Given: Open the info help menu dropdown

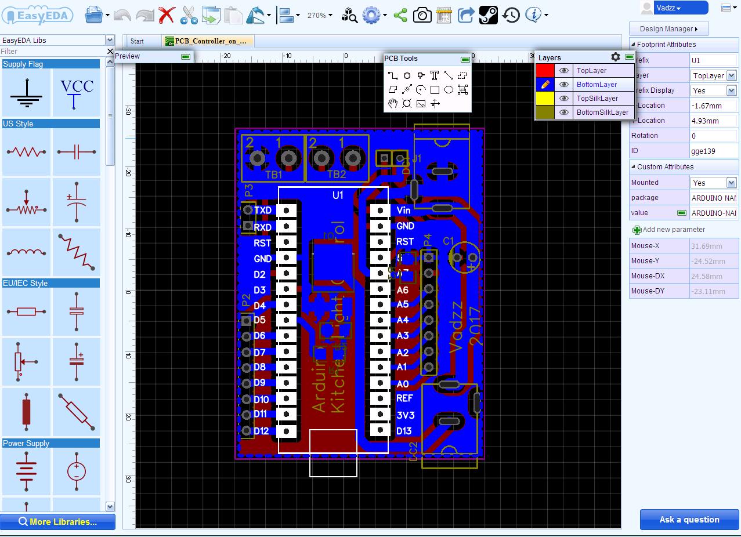Looking at the screenshot, I should pyautogui.click(x=546, y=16).
